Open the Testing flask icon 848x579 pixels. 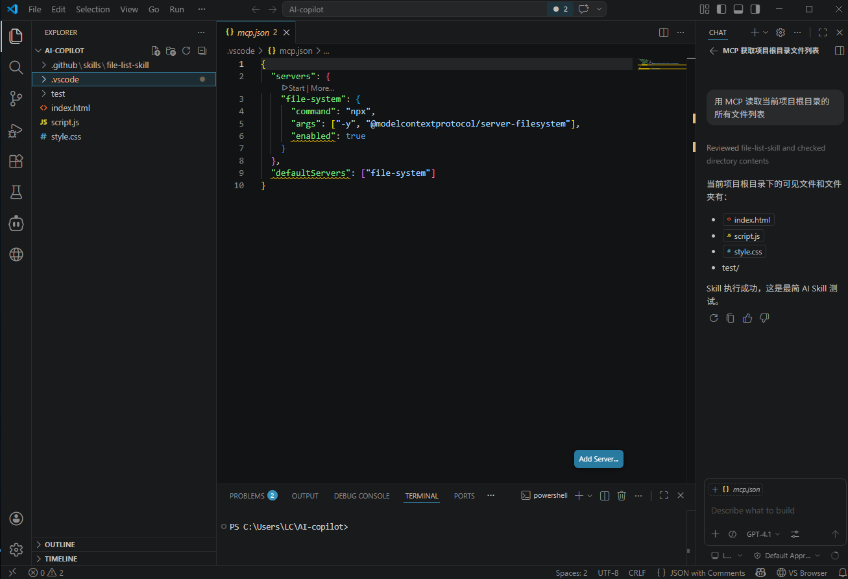[16, 192]
